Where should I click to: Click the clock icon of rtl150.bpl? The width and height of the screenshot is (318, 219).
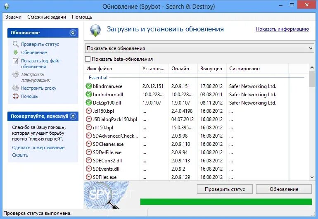(x=89, y=127)
